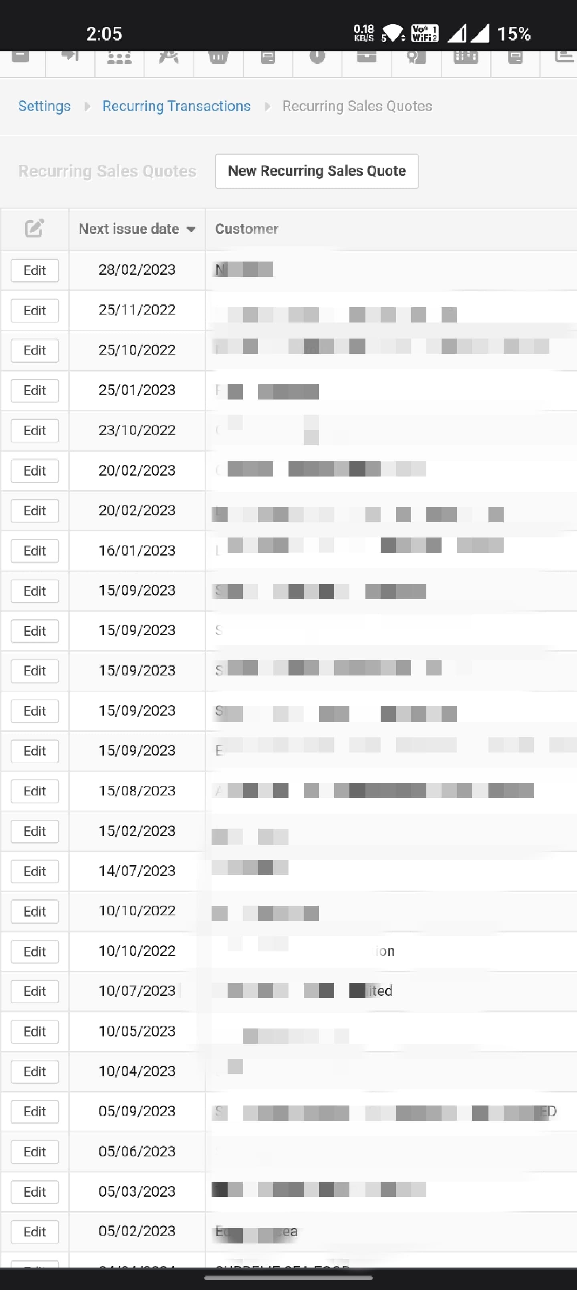This screenshot has height=1290, width=577.
Task: Sort by Next issue date column
Action: pyautogui.click(x=129, y=229)
